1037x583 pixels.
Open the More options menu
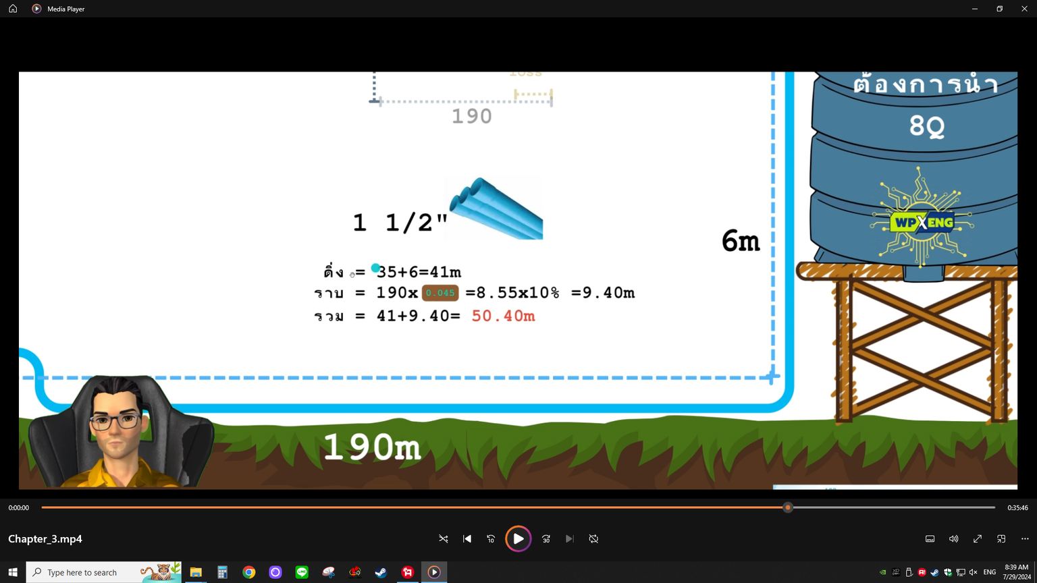coord(1025,539)
